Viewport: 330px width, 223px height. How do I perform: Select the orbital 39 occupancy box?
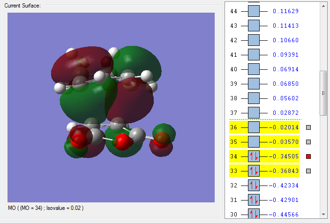254,84
